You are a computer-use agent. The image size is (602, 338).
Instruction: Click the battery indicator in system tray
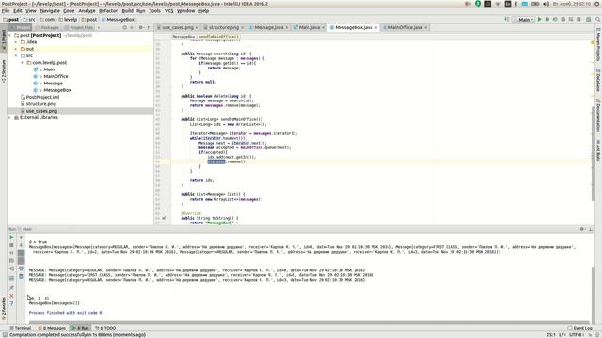535,4
